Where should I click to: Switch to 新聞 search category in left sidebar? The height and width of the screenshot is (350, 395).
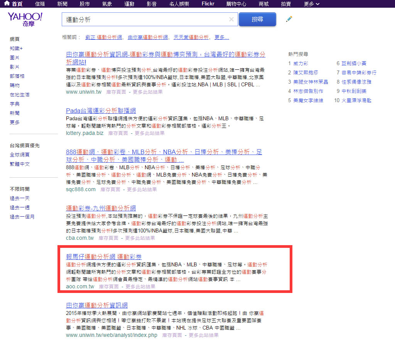[15, 113]
